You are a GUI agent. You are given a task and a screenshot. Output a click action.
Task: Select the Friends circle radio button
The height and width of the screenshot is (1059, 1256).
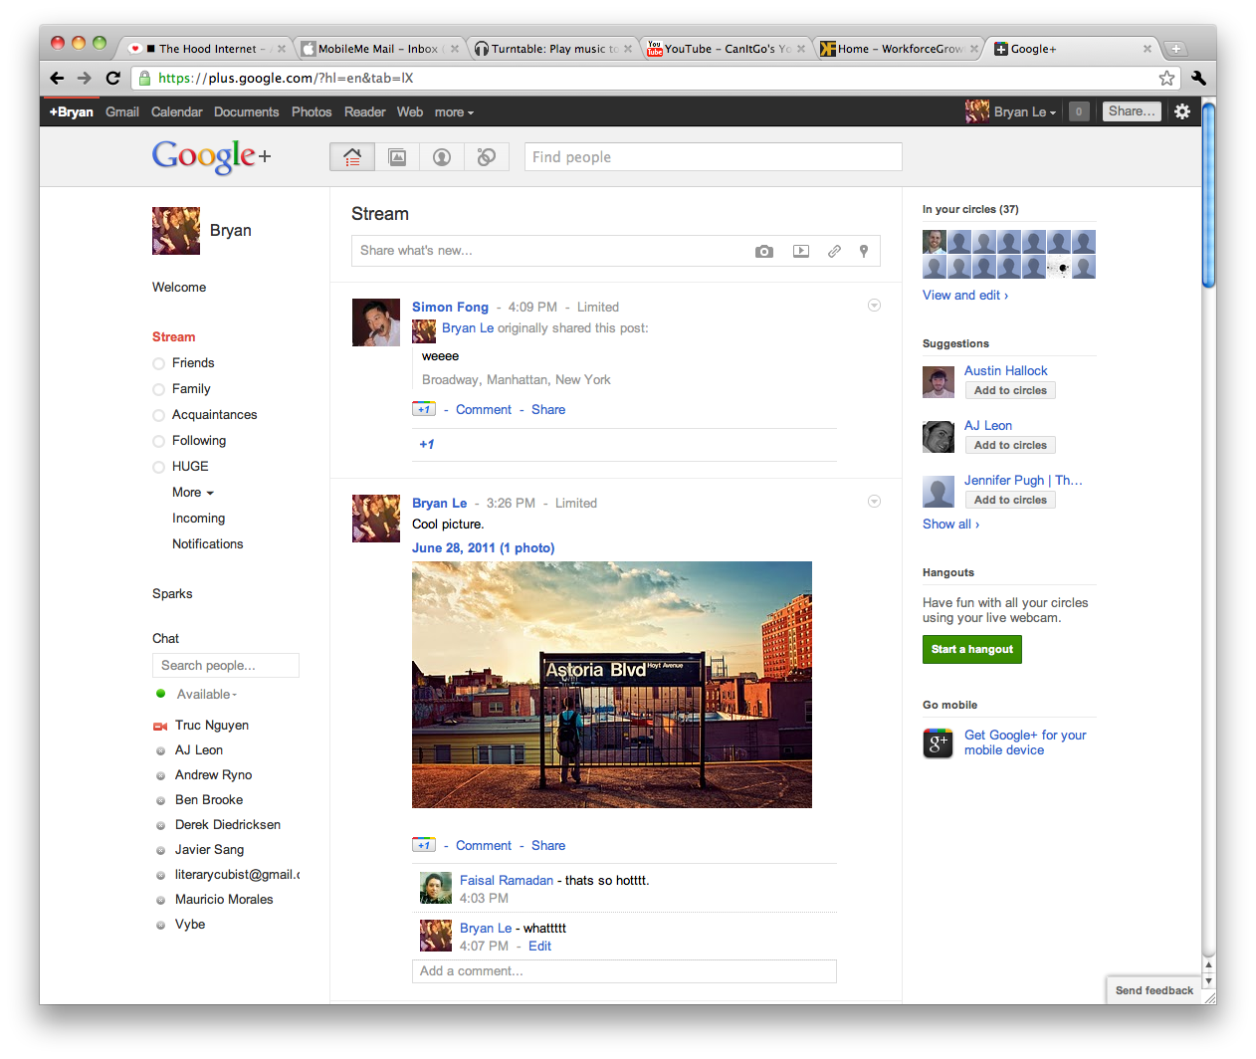click(158, 364)
